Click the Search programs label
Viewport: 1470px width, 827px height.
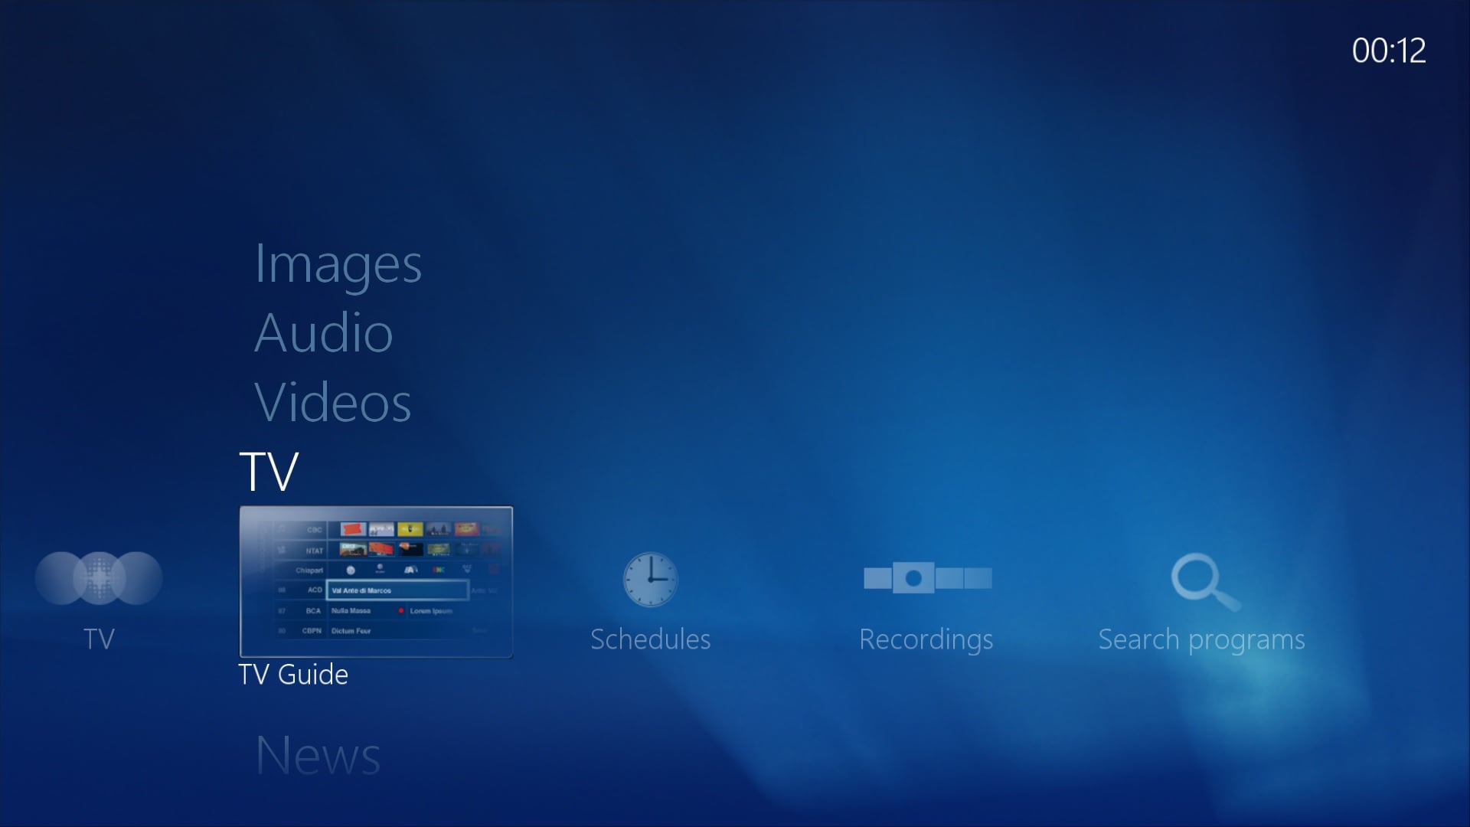point(1201,640)
